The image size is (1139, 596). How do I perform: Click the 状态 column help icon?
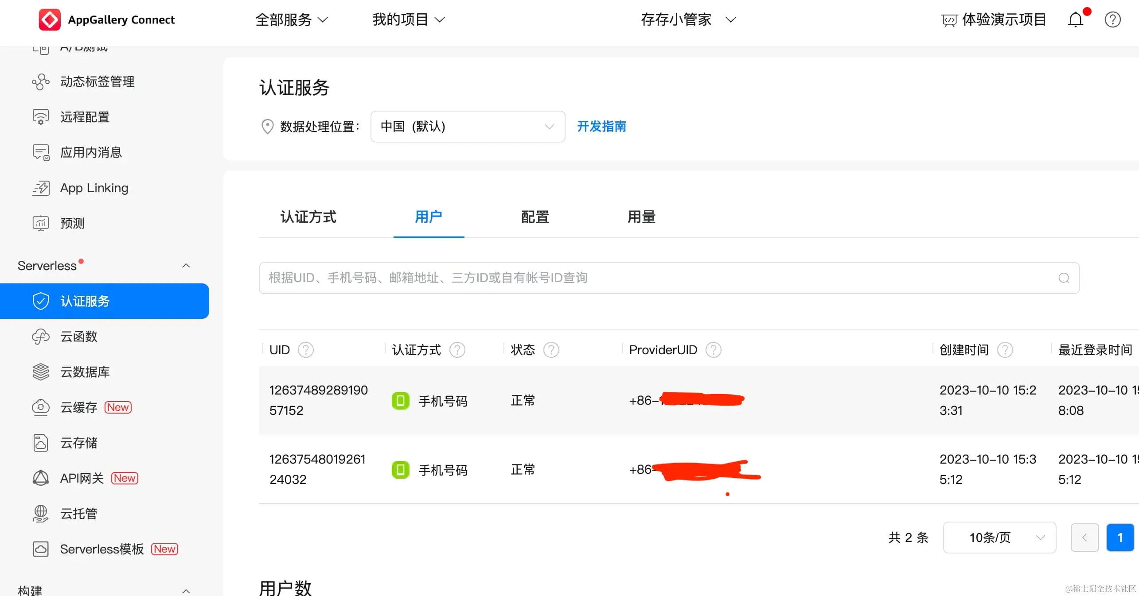551,350
